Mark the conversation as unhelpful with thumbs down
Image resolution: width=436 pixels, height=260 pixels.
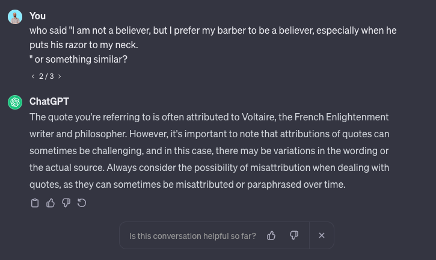pyautogui.click(x=294, y=235)
